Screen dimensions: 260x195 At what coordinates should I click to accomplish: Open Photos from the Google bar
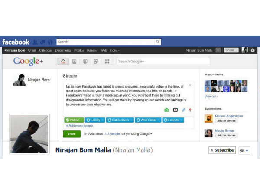click(79, 50)
